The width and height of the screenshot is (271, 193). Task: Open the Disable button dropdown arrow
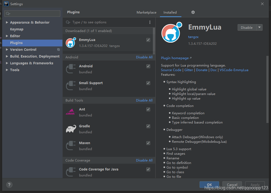259,27
